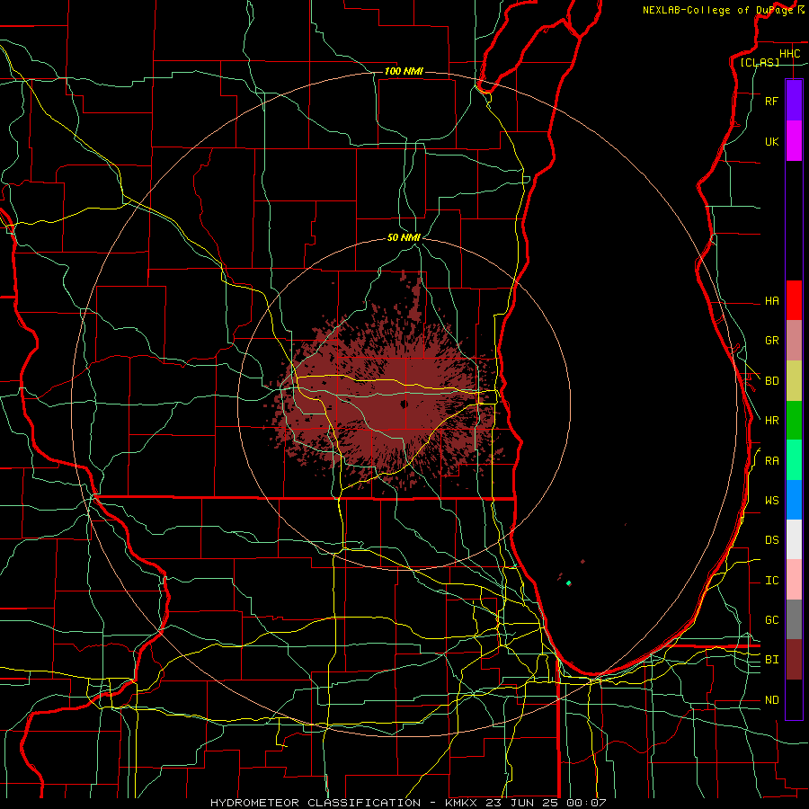The image size is (809, 809).
Task: Click the UK magenta legend color swatch
Action: [794, 141]
